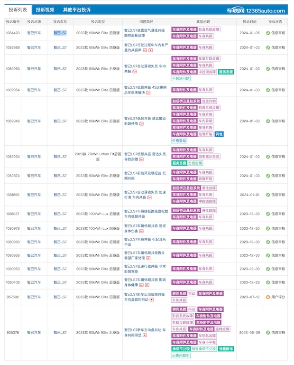The width and height of the screenshot is (294, 365).
Task: Select date 2024-01-05 cell
Action: point(249,33)
